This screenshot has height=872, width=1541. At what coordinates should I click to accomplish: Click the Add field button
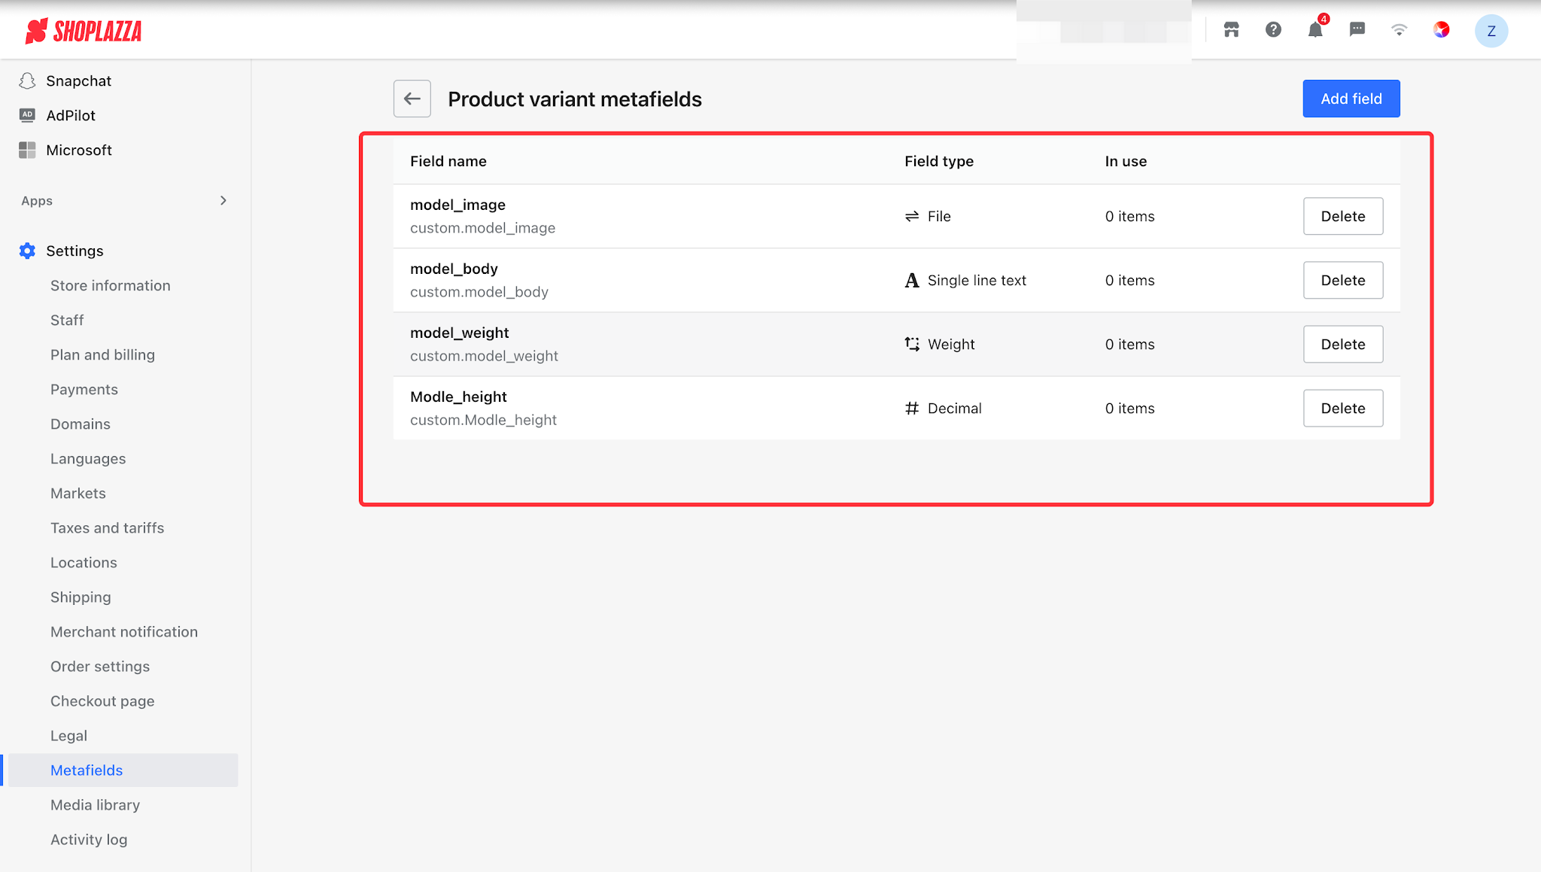[x=1351, y=99]
